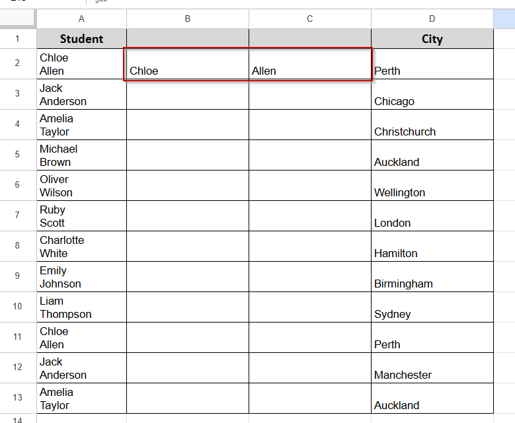This screenshot has height=423, width=515.
Task: Click the Christchurch city cell
Action: point(432,125)
